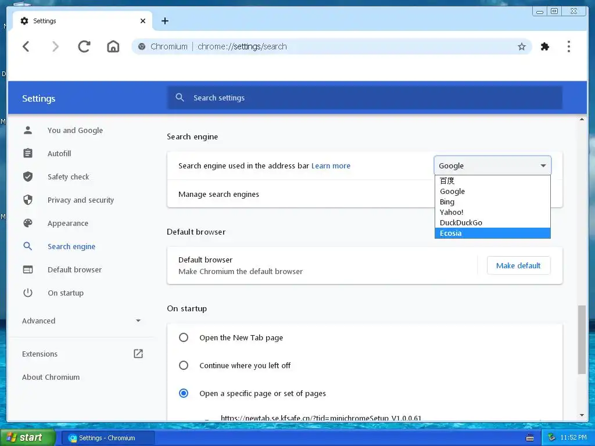Open the Extensions page link

pos(40,354)
